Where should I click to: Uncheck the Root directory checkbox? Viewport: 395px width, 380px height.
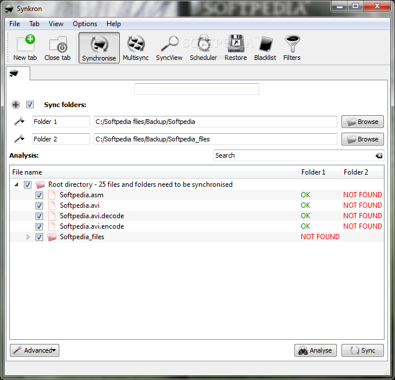pyautogui.click(x=27, y=184)
